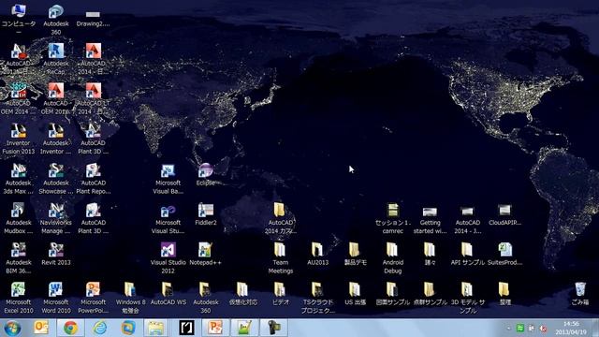Select the Notepad++ shortcut
Image resolution: width=599 pixels, height=337 pixels.
pos(206,254)
